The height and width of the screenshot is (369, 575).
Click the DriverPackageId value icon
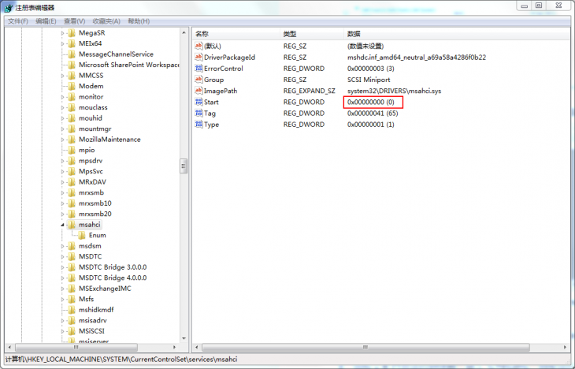pos(198,58)
